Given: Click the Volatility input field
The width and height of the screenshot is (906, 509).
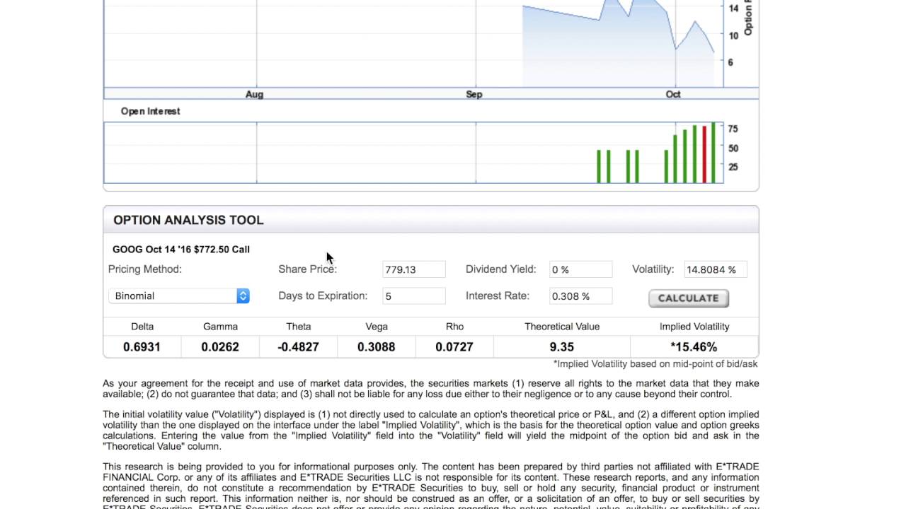Looking at the screenshot, I should click(x=716, y=269).
